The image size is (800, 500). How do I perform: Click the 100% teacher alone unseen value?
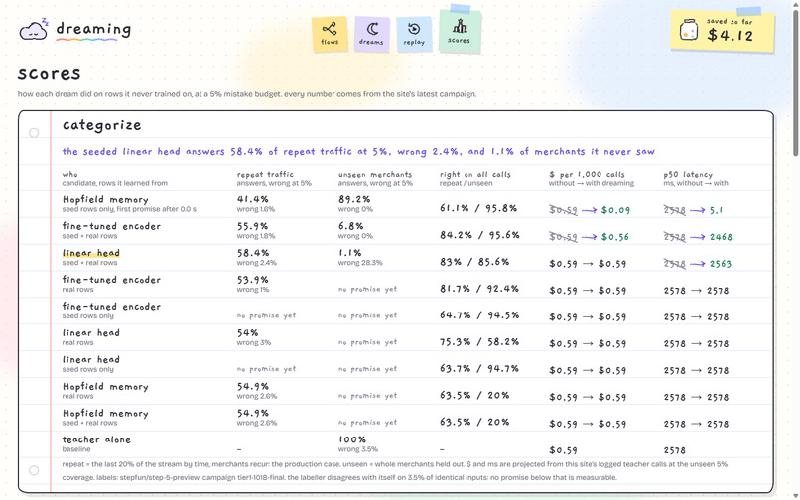click(352, 439)
